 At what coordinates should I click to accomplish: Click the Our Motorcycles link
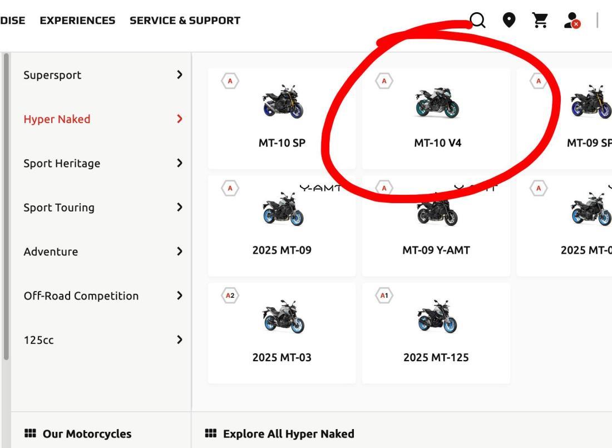[x=87, y=434]
